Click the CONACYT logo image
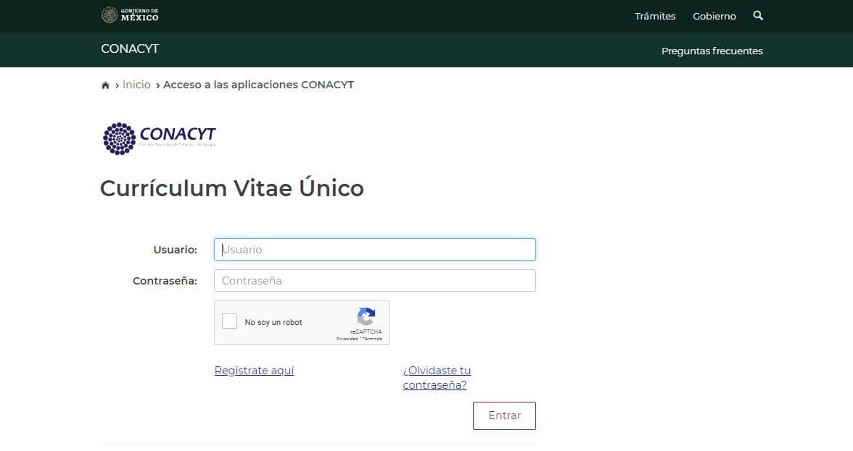 (x=160, y=138)
